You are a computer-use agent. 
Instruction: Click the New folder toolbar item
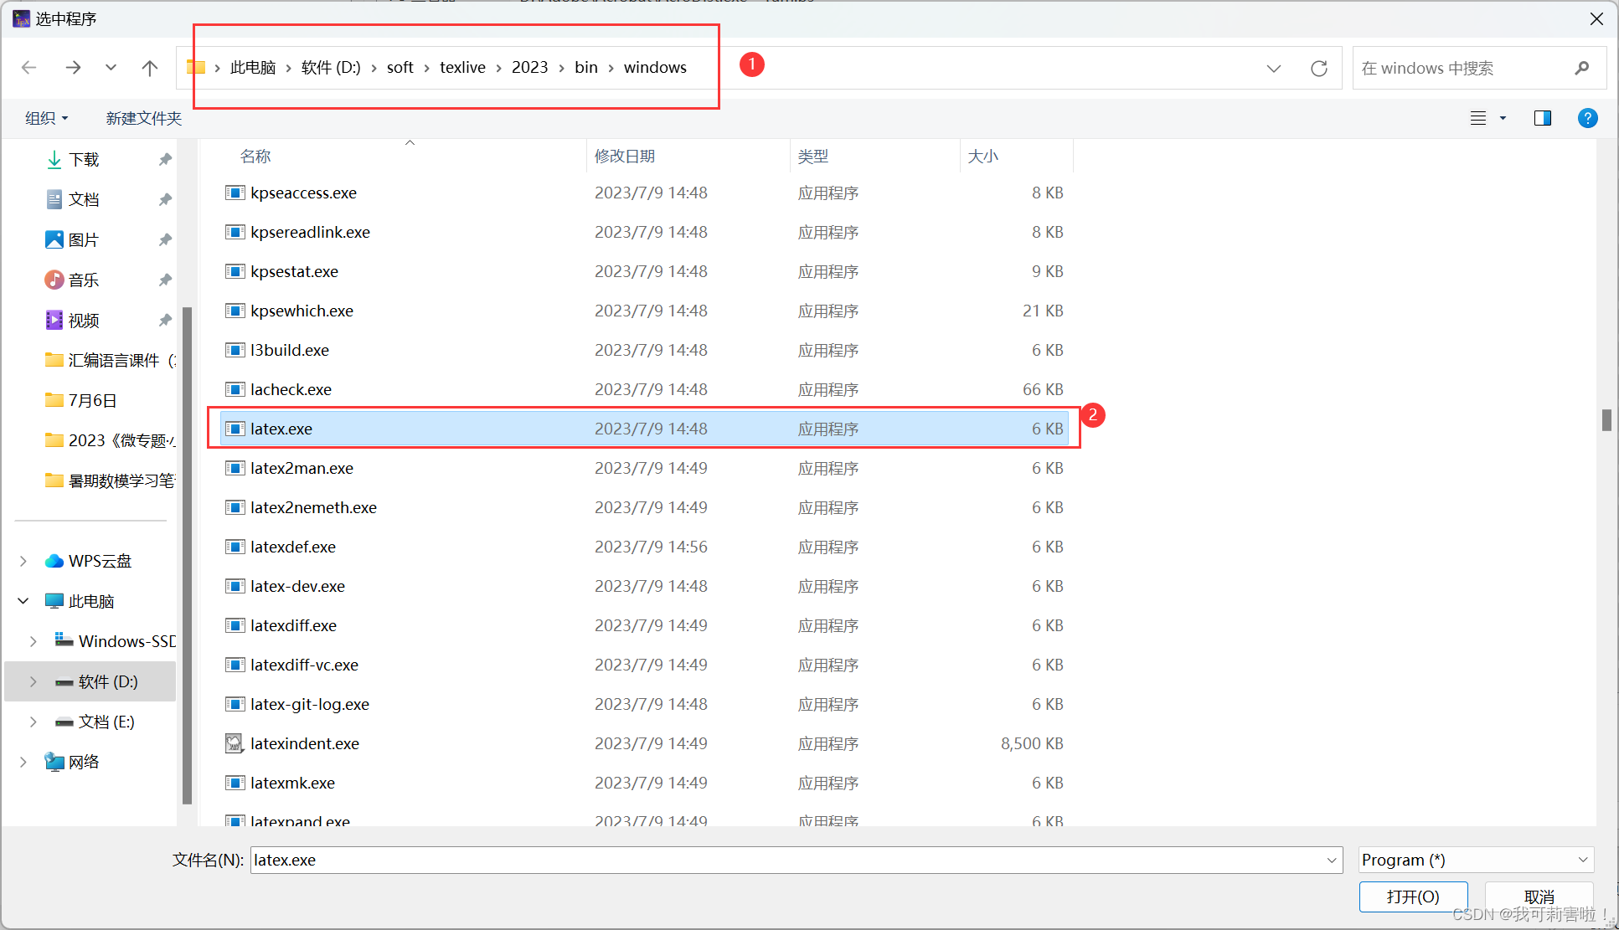(x=143, y=118)
